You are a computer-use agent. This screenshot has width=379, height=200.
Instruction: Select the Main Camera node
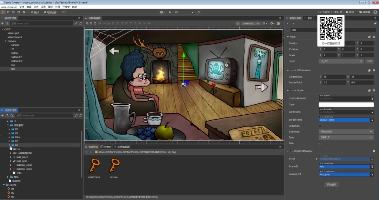tap(15, 37)
